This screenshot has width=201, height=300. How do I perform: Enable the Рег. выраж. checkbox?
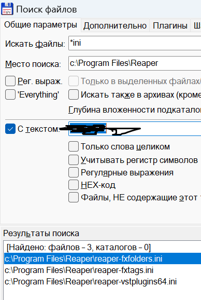[10, 81]
